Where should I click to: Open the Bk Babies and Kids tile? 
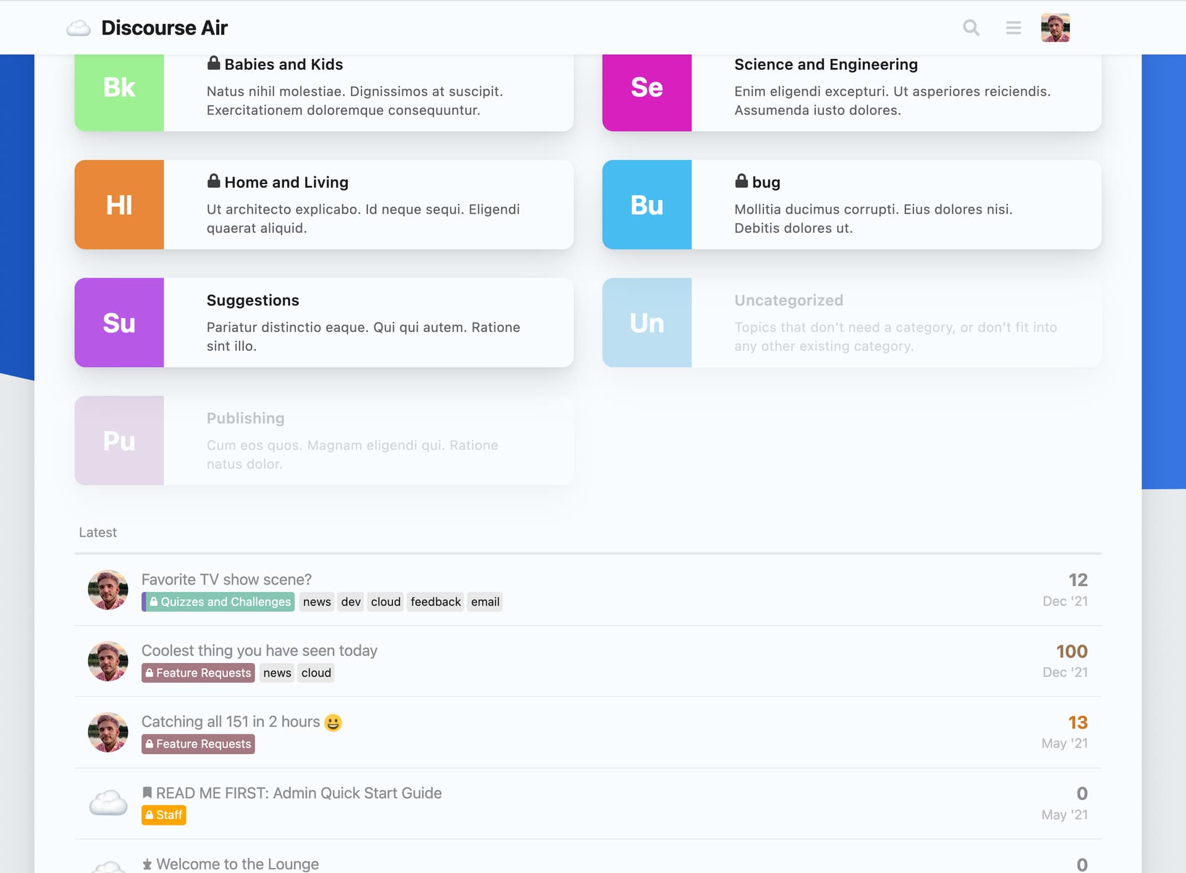click(x=119, y=88)
